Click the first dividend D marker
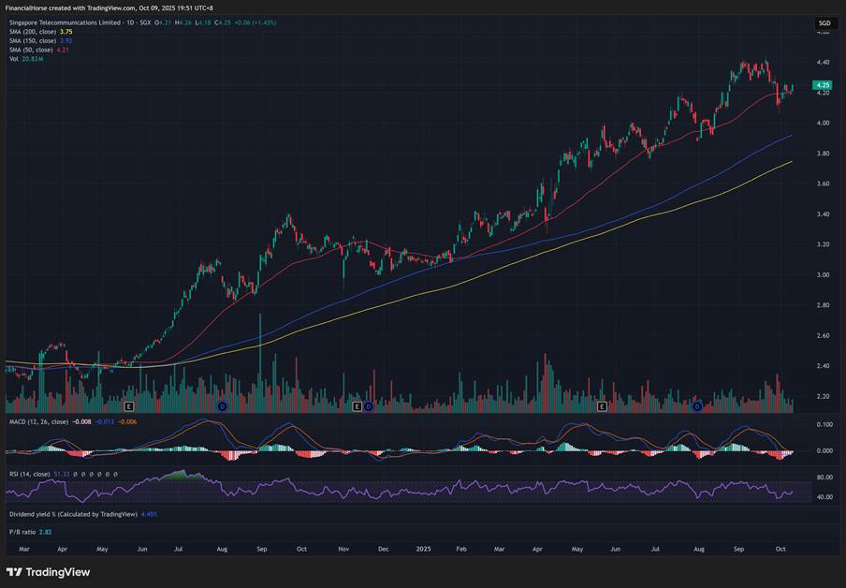The width and height of the screenshot is (846, 588). tap(222, 406)
